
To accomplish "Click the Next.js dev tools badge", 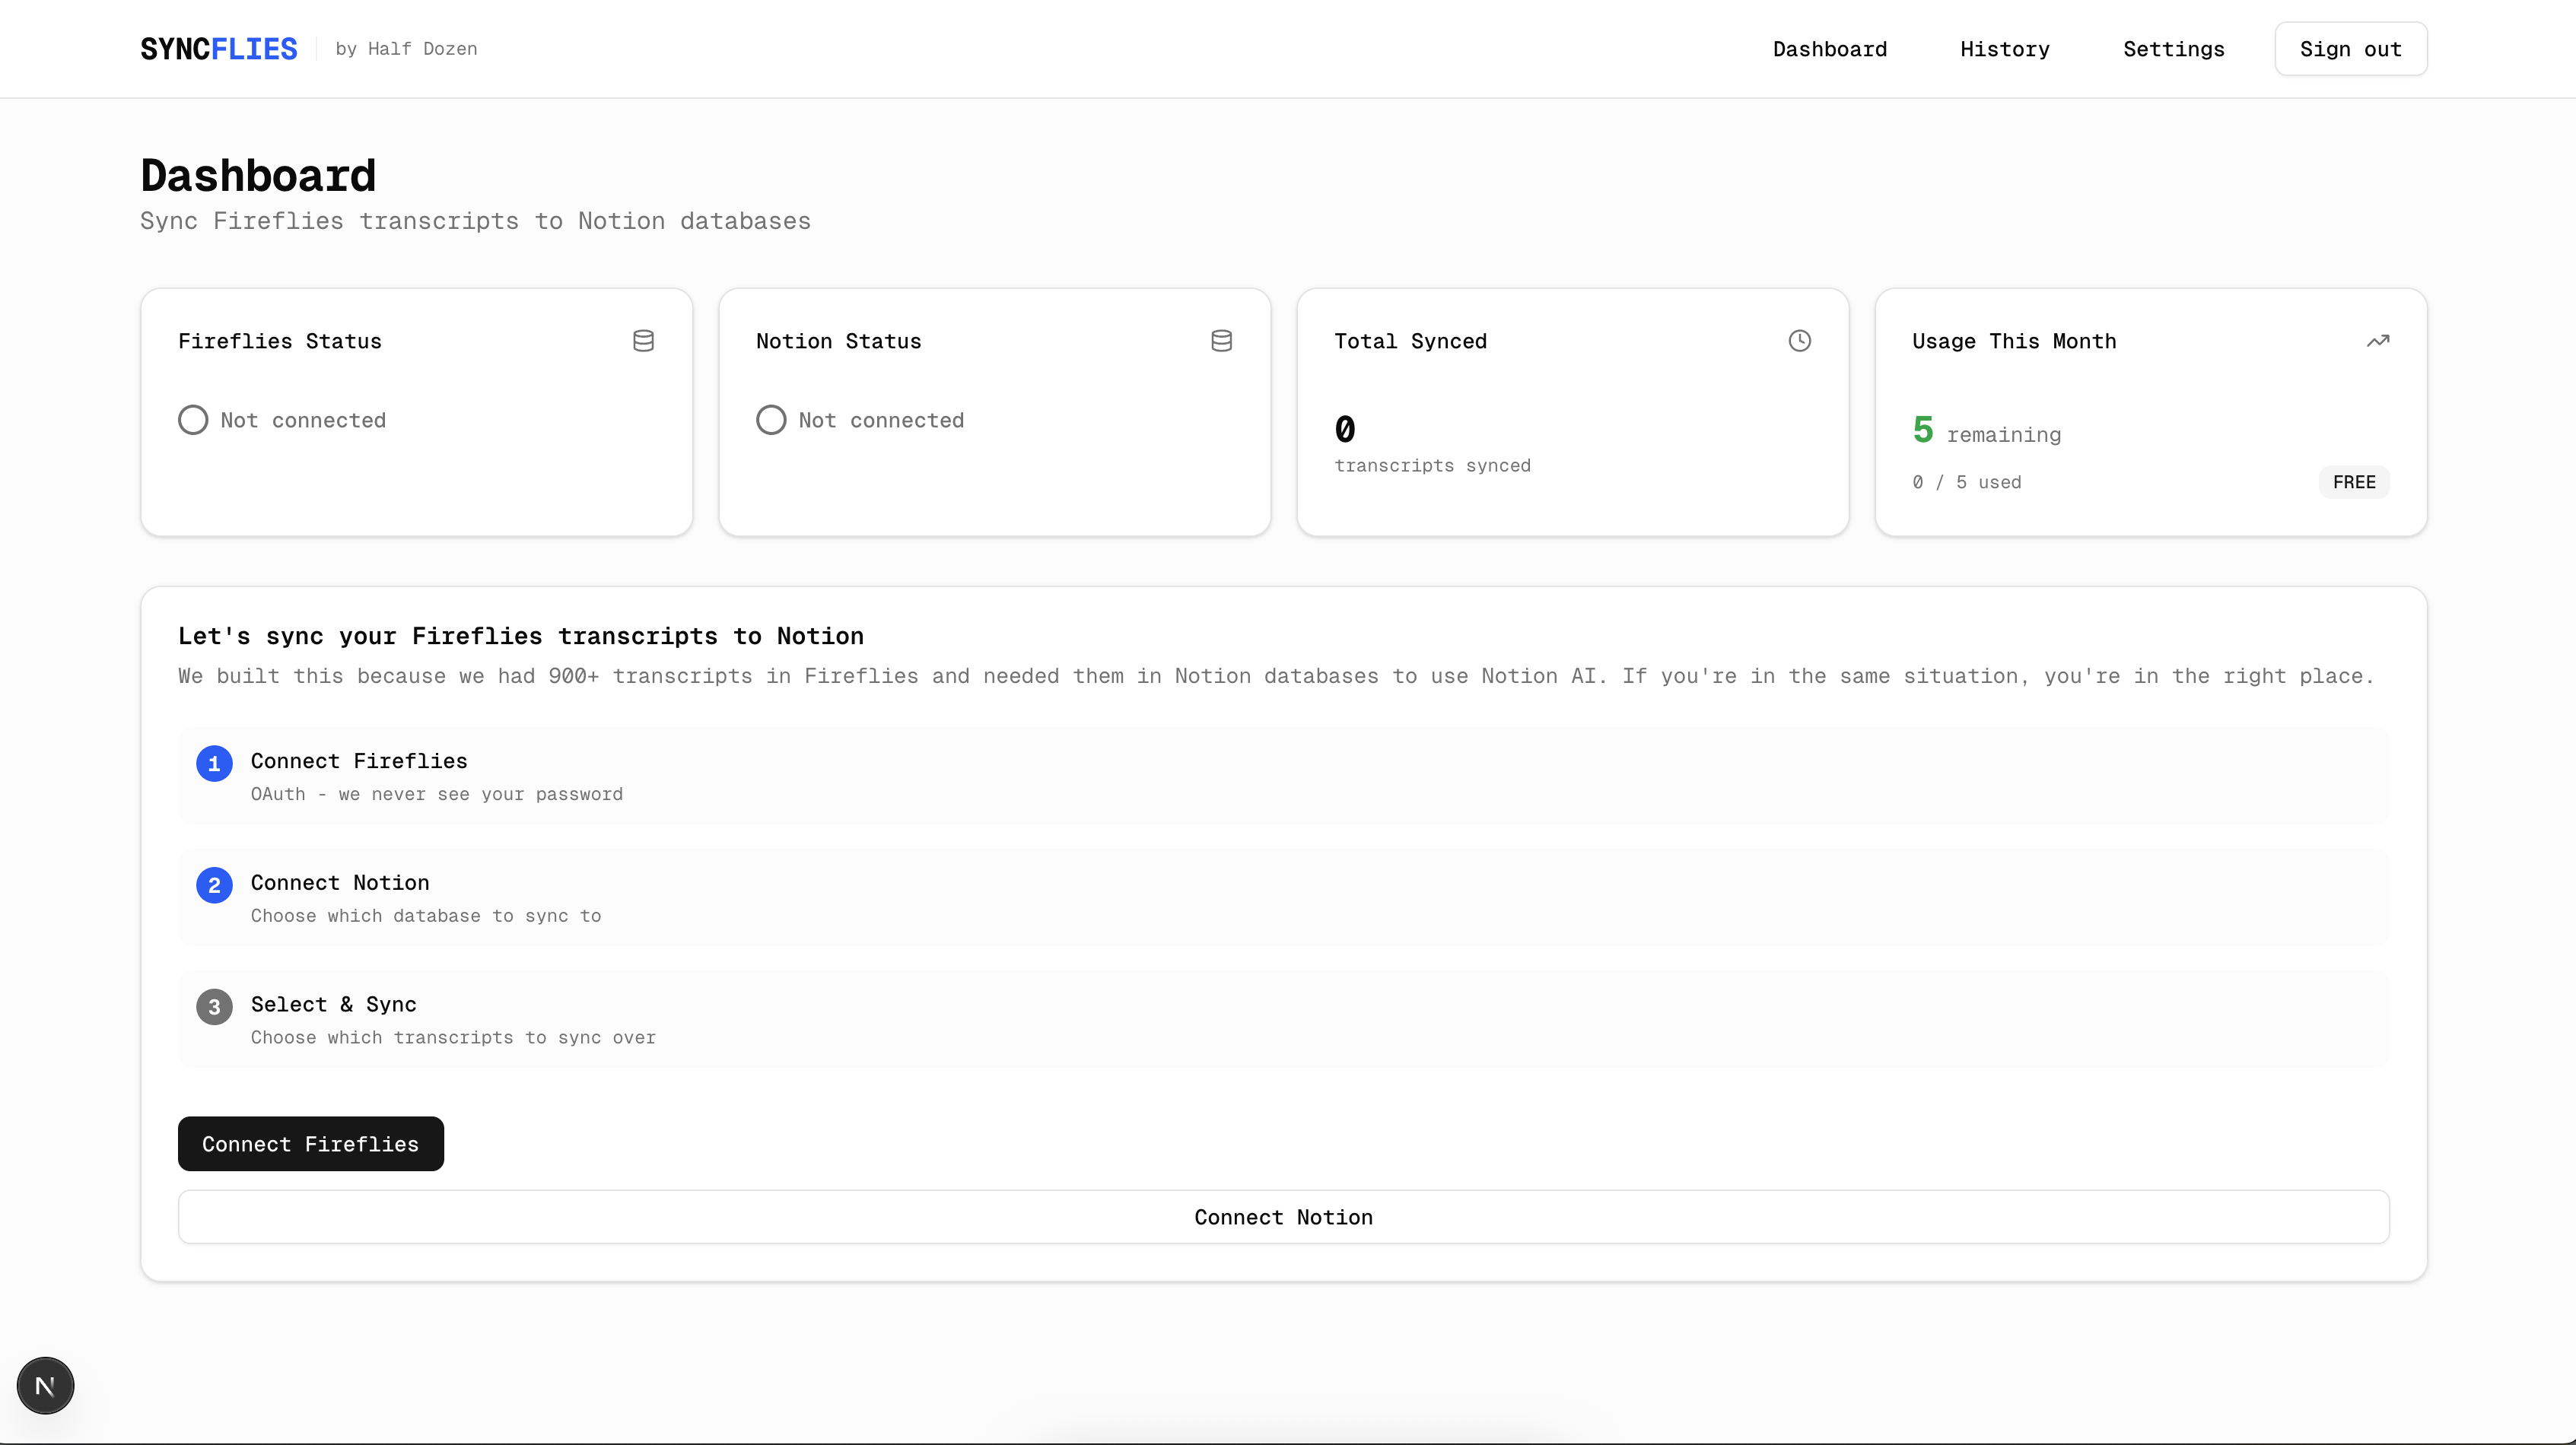I will coord(45,1385).
